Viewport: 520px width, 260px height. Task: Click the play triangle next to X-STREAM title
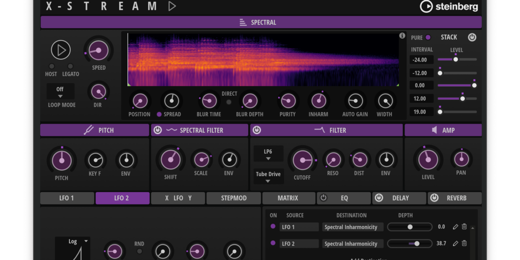(x=172, y=6)
